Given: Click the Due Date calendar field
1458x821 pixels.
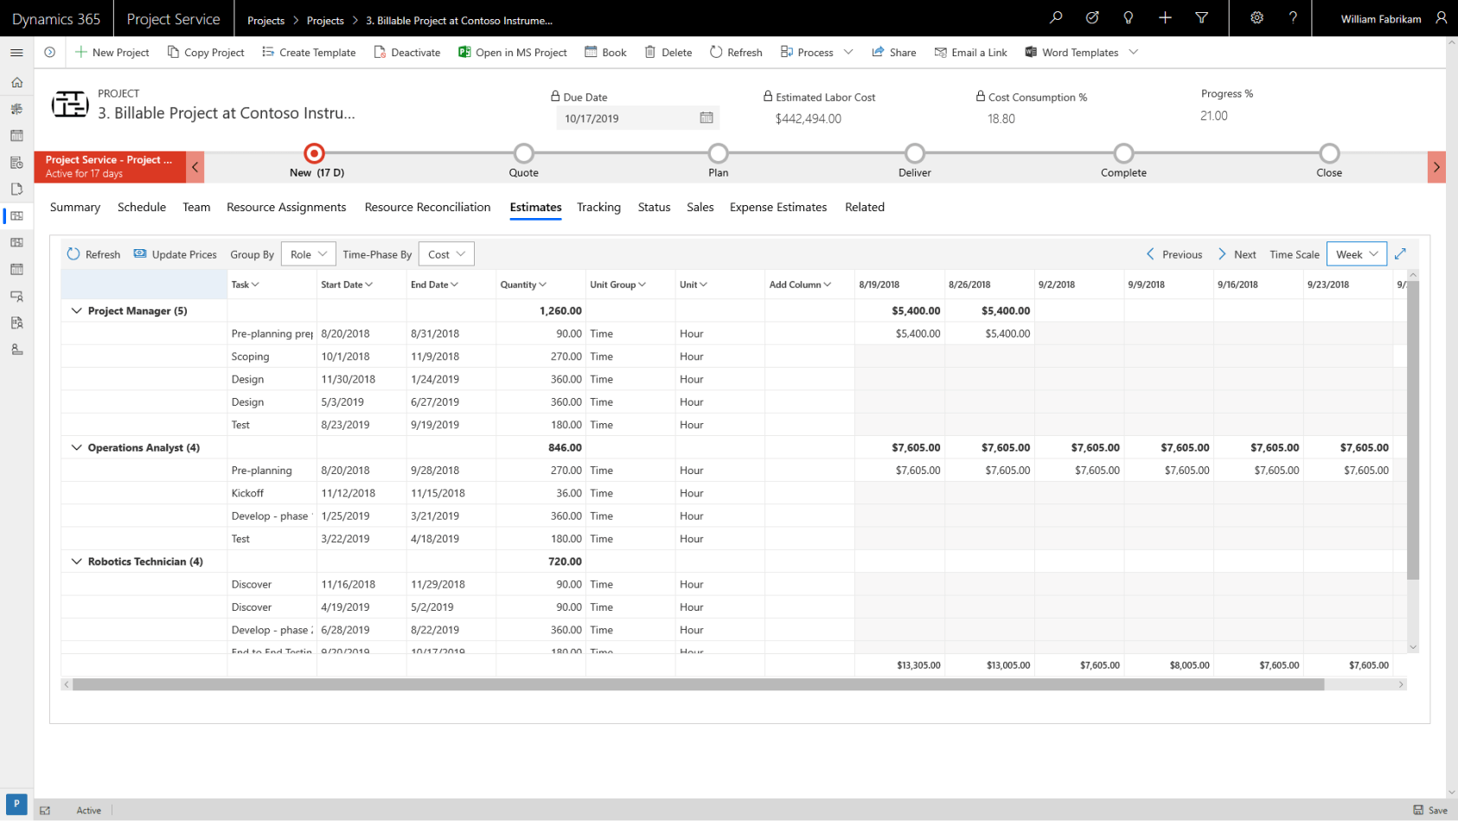Looking at the screenshot, I should [x=636, y=118].
